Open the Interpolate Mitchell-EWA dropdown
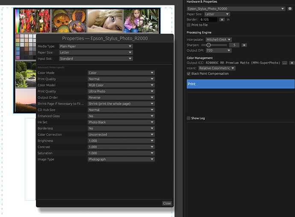The height and width of the screenshot is (217, 295). pyautogui.click(x=218, y=40)
